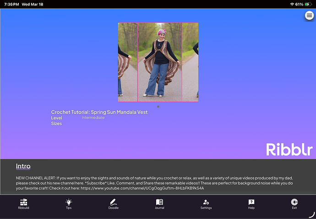
Task: Tap the Spring Sun Mandala Vest title
Action: [x=99, y=112]
